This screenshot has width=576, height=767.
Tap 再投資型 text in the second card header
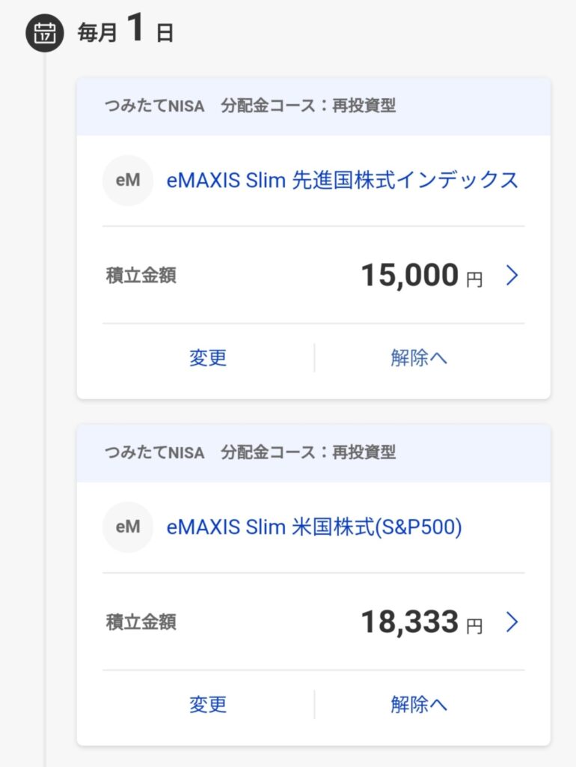[364, 453]
